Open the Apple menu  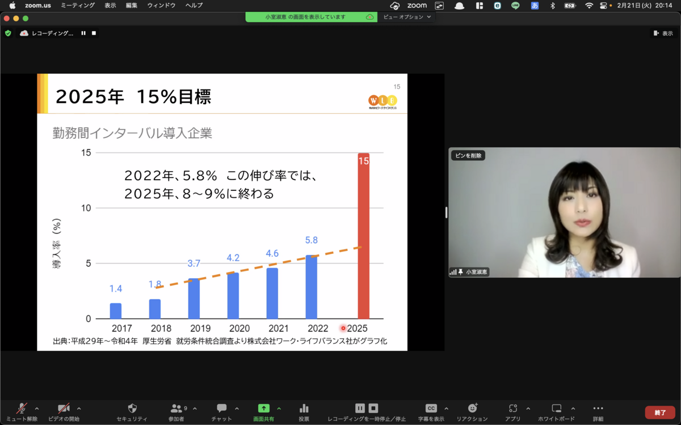click(x=12, y=5)
